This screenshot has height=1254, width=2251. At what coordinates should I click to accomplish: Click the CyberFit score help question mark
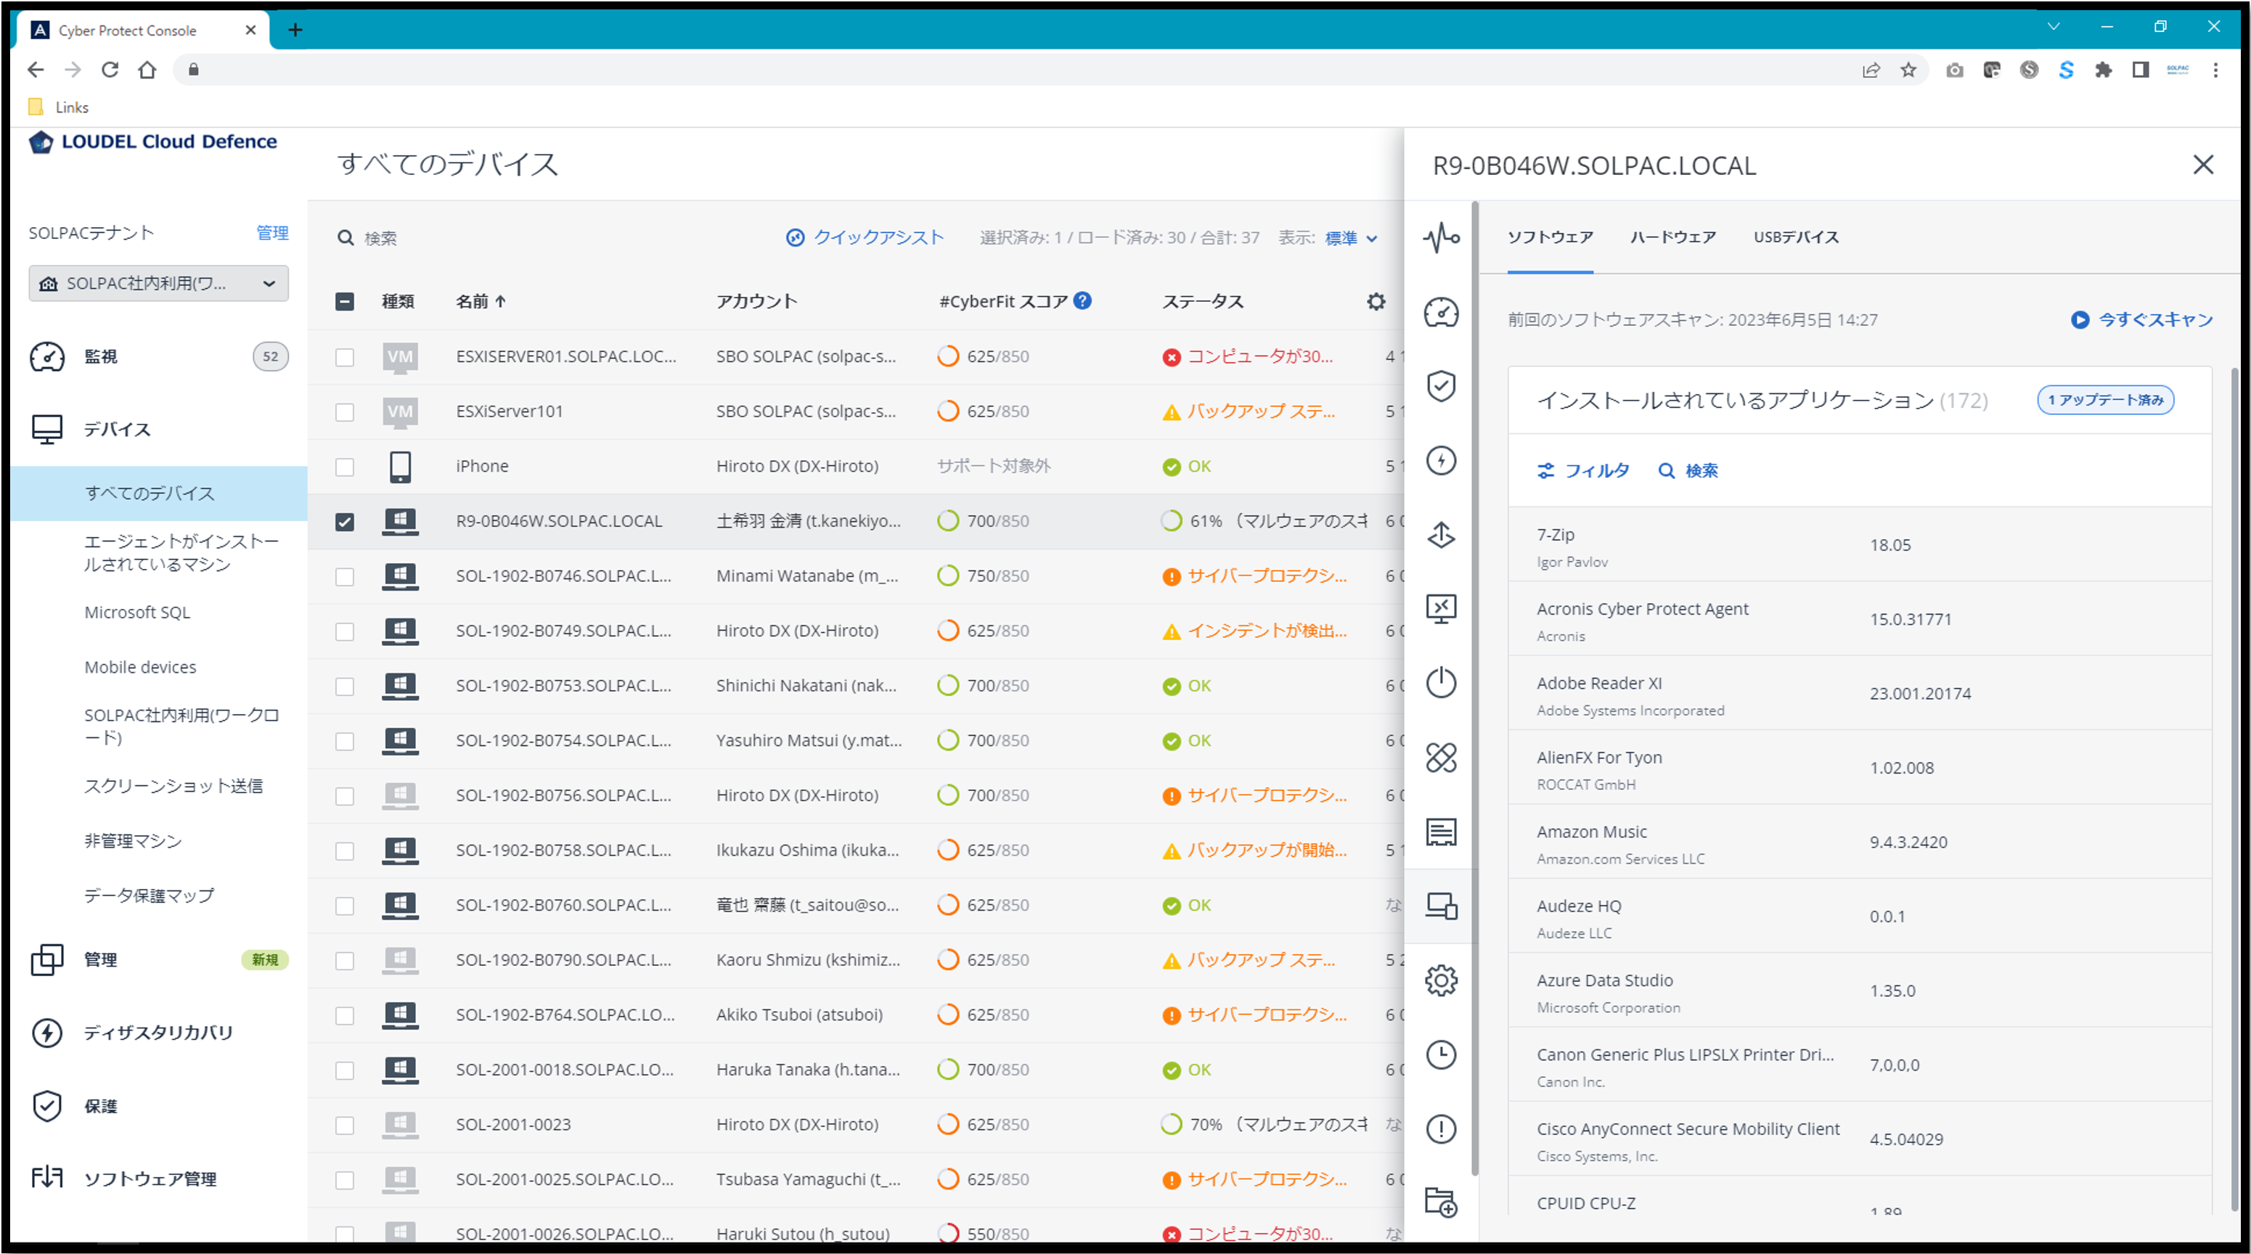coord(1083,300)
